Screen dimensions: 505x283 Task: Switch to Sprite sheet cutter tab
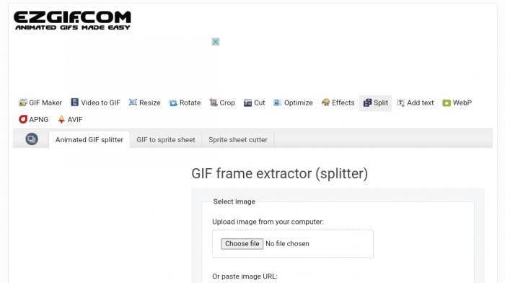pos(237,139)
